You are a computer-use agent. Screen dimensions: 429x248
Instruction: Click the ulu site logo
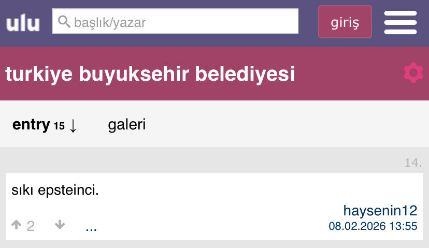pos(23,23)
